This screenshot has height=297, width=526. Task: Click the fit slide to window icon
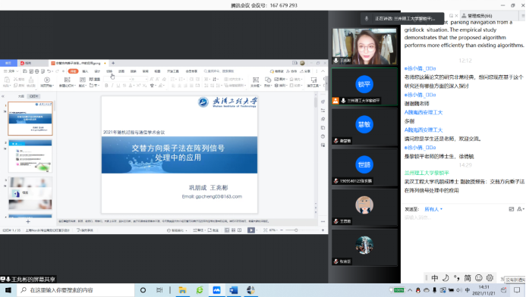pos(266,230)
